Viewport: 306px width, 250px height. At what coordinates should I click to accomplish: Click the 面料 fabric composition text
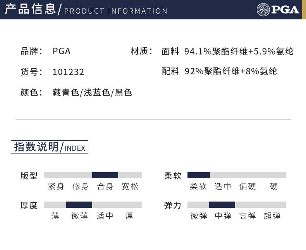coord(227,51)
